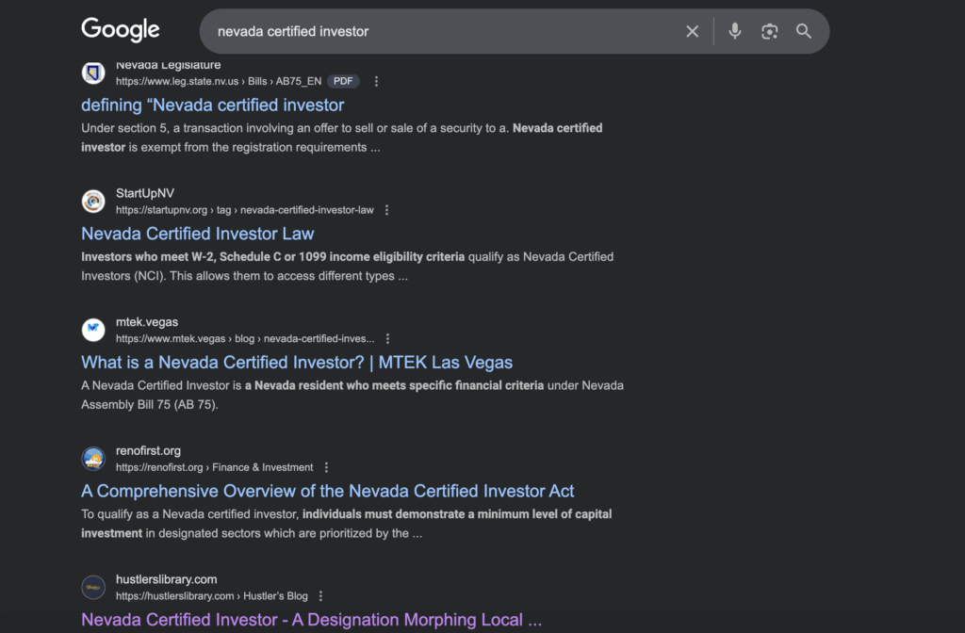Click the StartUpNV site favicon
The image size is (965, 633).
pos(93,202)
